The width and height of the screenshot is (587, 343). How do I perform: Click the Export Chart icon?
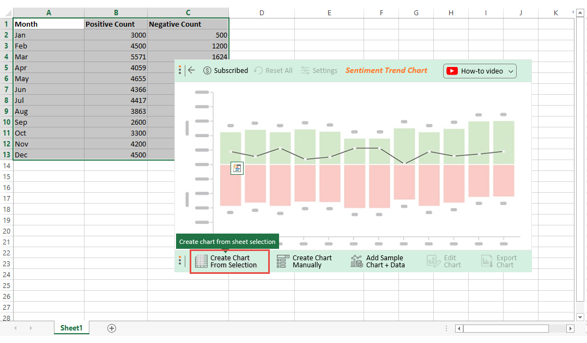click(487, 261)
